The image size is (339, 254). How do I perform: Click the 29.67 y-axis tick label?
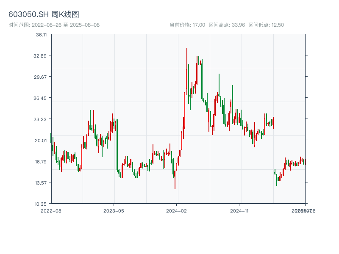[x=41, y=77]
